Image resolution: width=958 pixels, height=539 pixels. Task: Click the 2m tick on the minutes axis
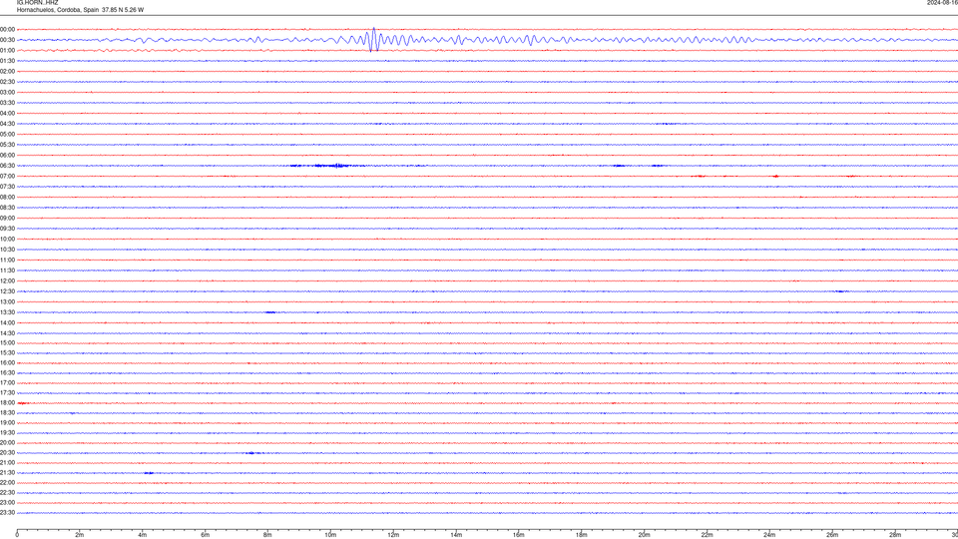80,535
